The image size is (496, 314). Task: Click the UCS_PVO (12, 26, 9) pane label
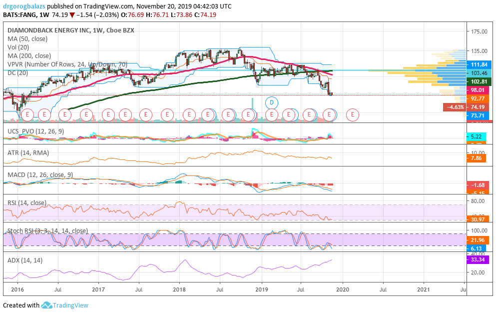click(x=36, y=131)
